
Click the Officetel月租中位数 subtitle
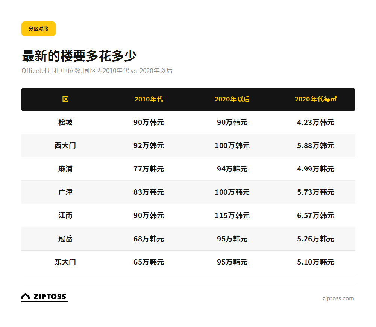click(97, 71)
